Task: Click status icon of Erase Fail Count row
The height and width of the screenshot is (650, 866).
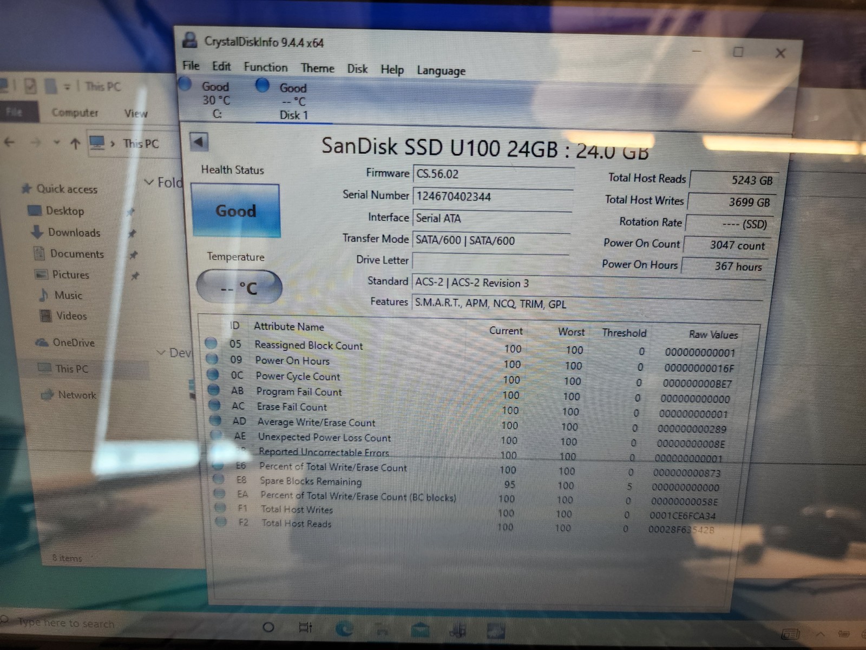Action: point(215,405)
